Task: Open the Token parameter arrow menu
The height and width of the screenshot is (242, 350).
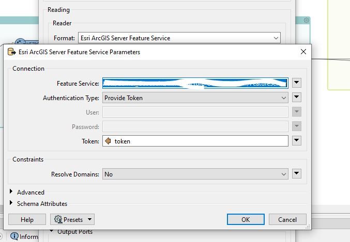Action: (297, 141)
